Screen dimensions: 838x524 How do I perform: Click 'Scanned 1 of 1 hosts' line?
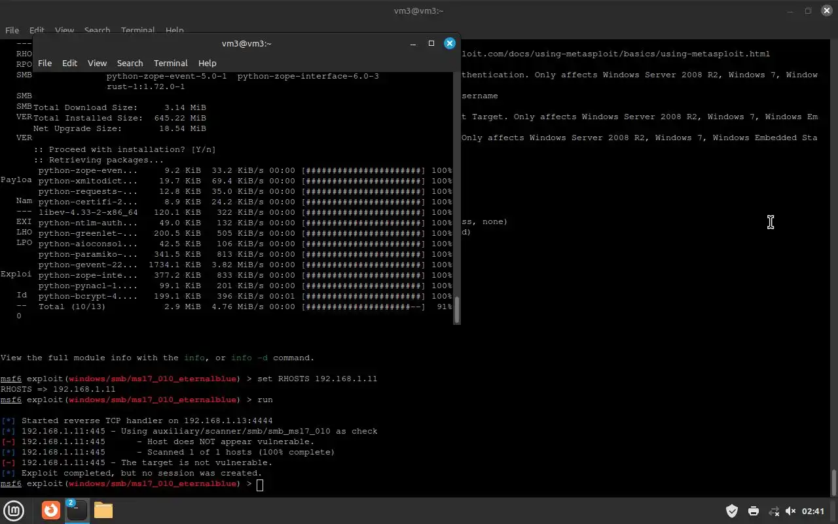pos(167,452)
